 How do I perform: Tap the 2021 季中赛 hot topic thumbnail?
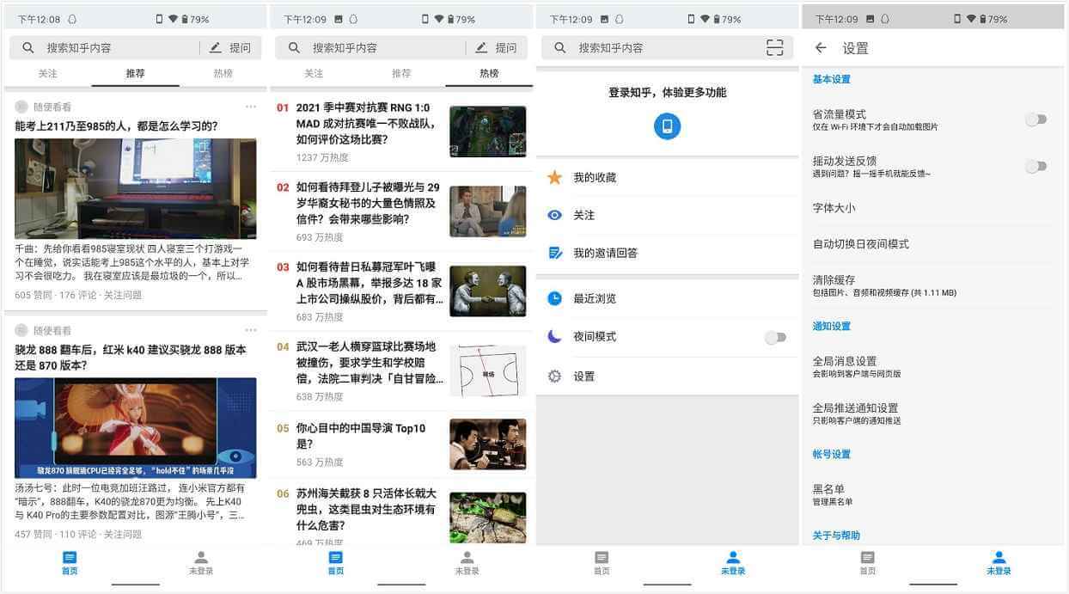click(487, 131)
